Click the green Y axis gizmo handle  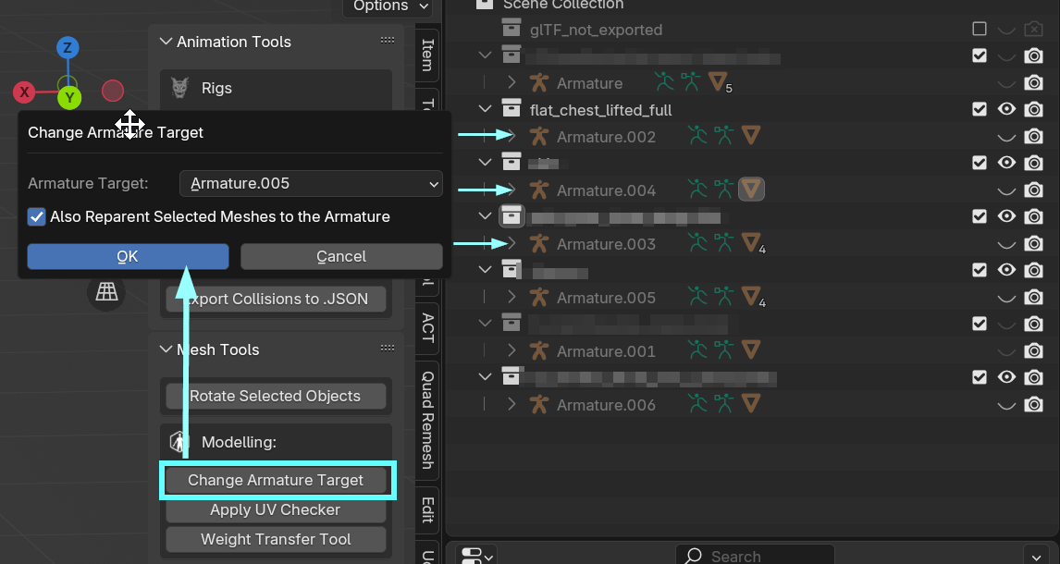pos(69,96)
